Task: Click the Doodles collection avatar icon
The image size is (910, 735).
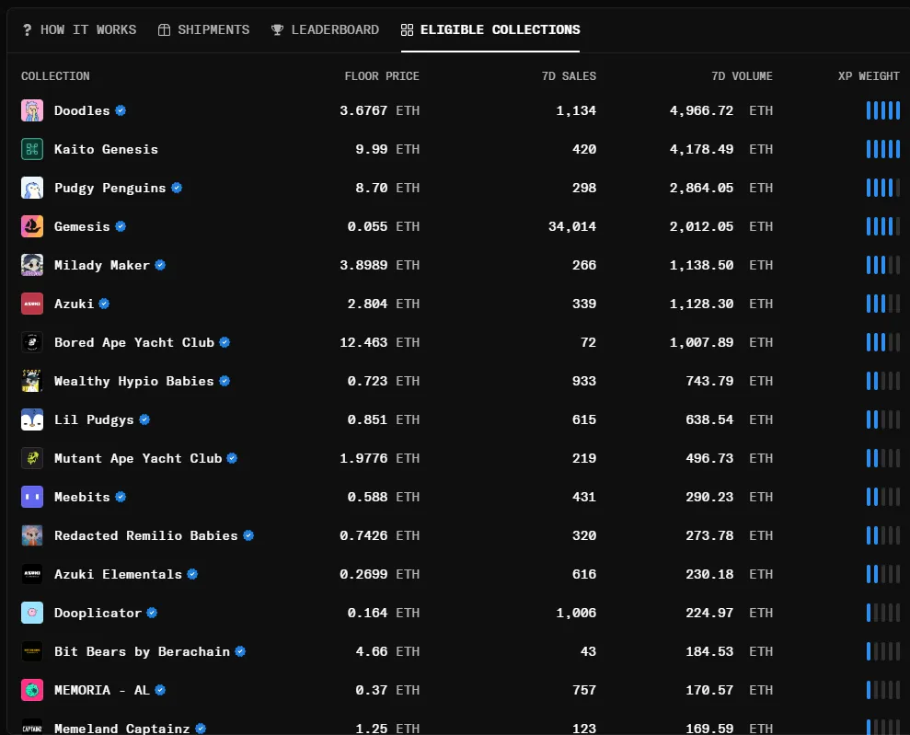Action: tap(32, 110)
